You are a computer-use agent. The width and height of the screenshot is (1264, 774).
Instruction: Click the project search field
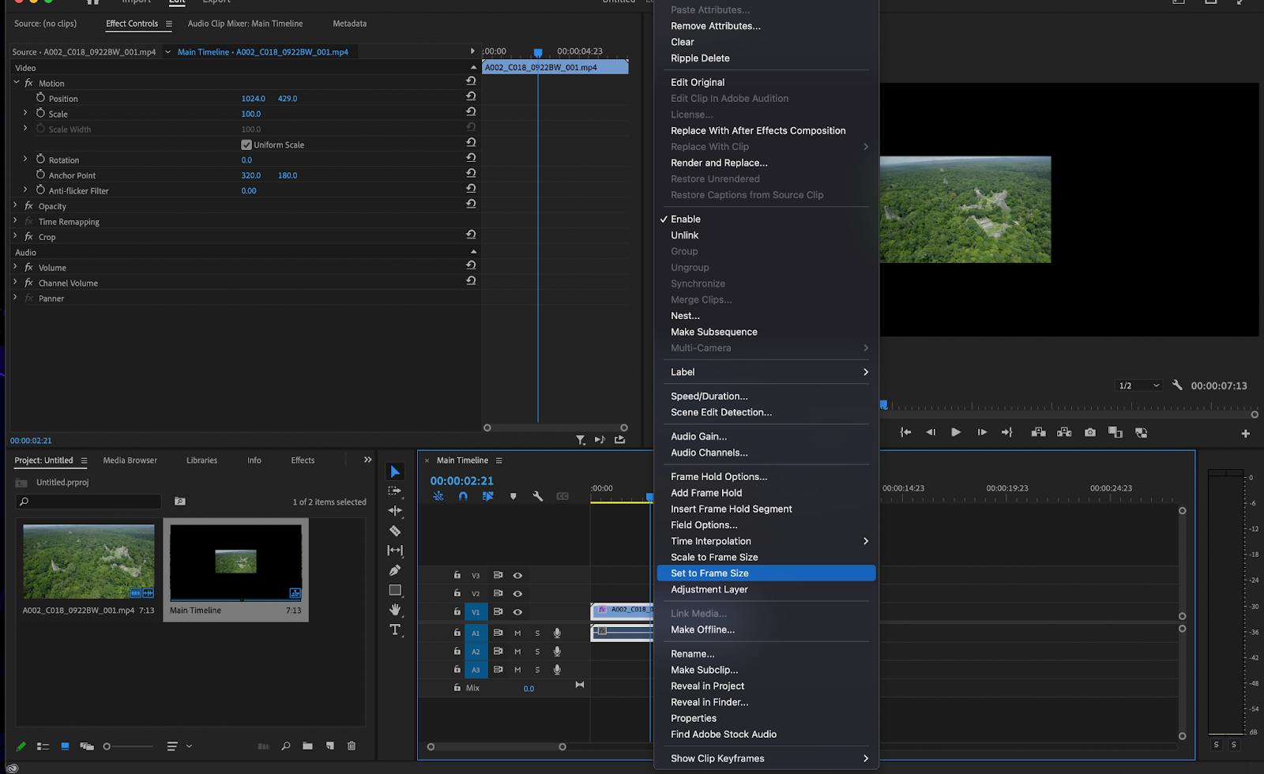pyautogui.click(x=88, y=502)
